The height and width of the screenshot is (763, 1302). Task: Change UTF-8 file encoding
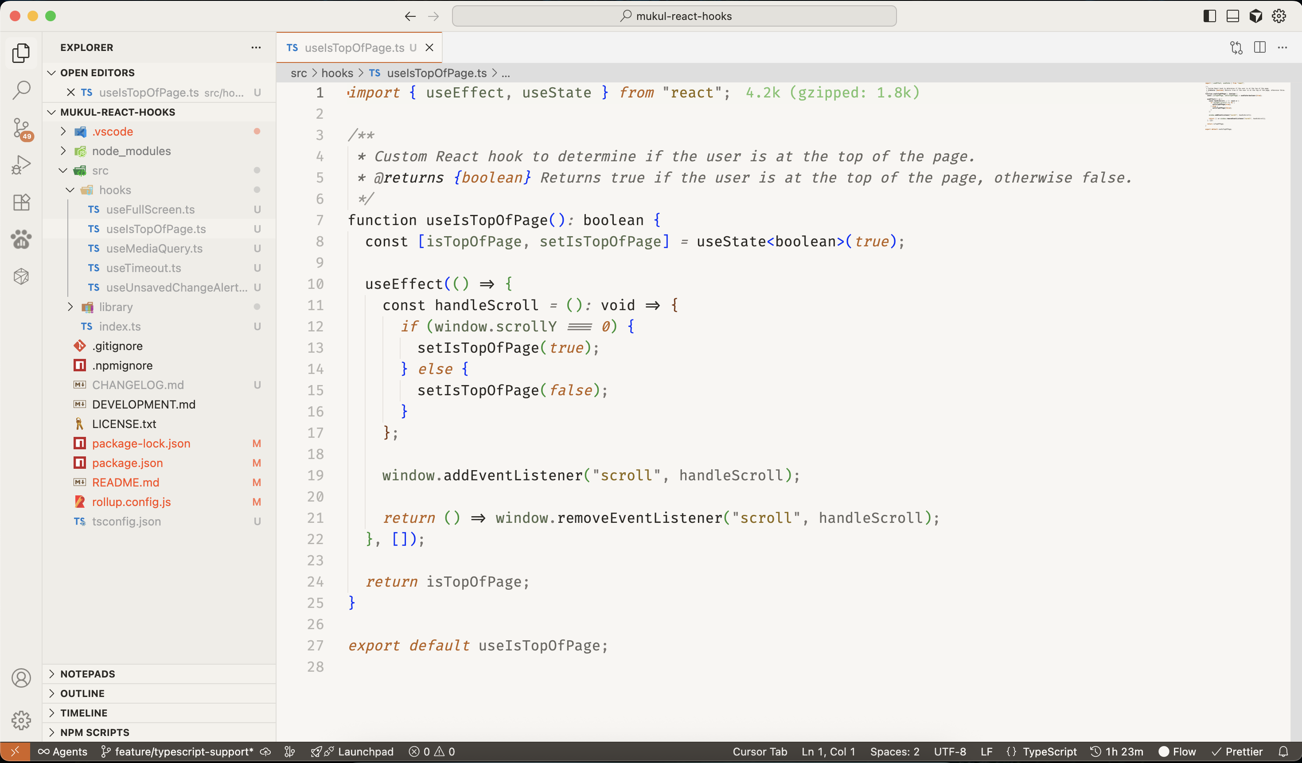point(950,751)
